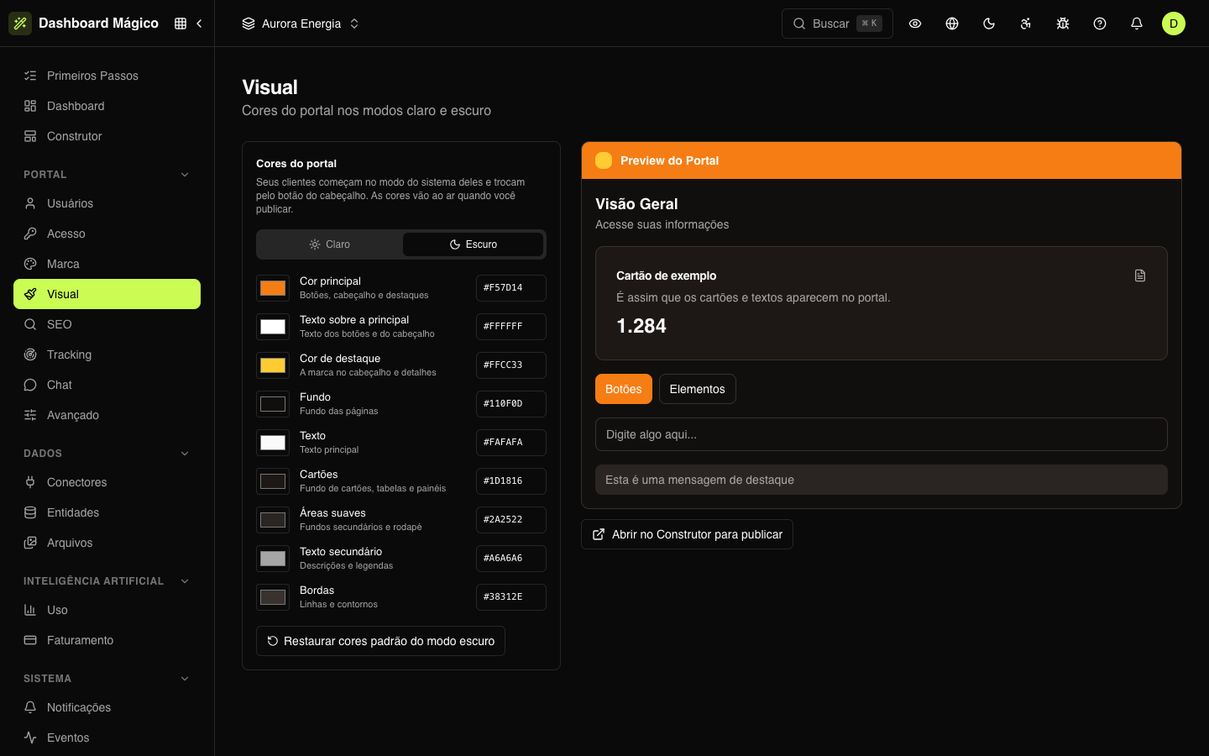Viewport: 1209px width, 756px height.
Task: Open Conectores in sidebar
Action: coord(107,482)
